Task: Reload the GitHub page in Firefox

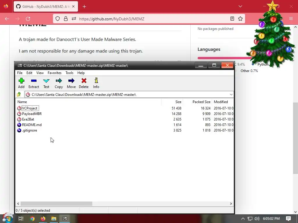Action: tap(28, 19)
